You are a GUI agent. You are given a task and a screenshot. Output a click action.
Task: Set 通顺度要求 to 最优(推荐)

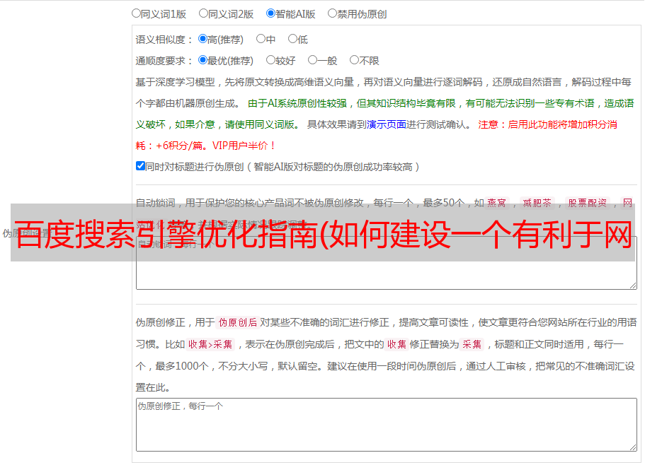click(202, 60)
